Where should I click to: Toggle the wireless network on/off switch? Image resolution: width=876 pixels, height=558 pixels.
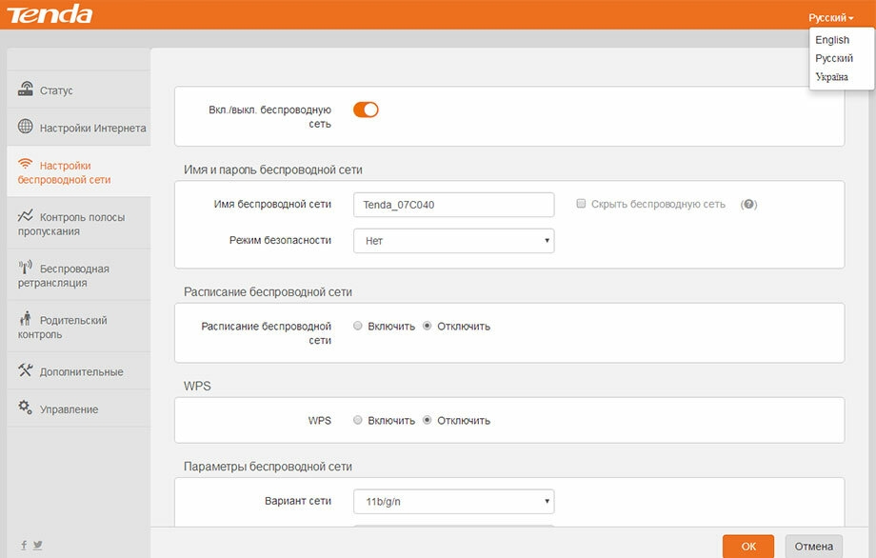(366, 110)
